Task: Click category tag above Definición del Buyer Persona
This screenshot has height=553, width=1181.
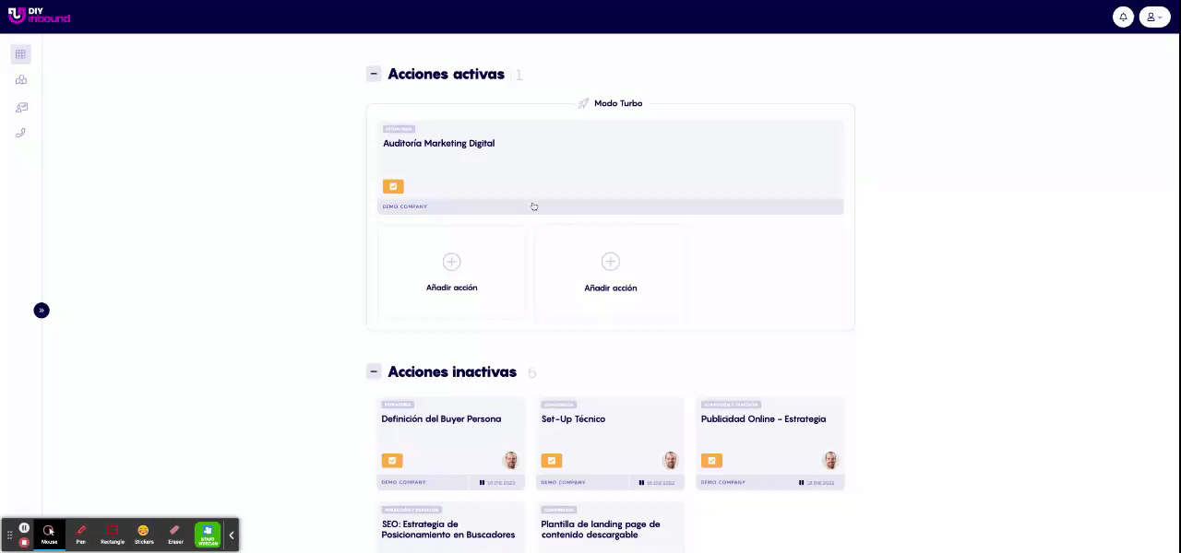Action: click(398, 405)
